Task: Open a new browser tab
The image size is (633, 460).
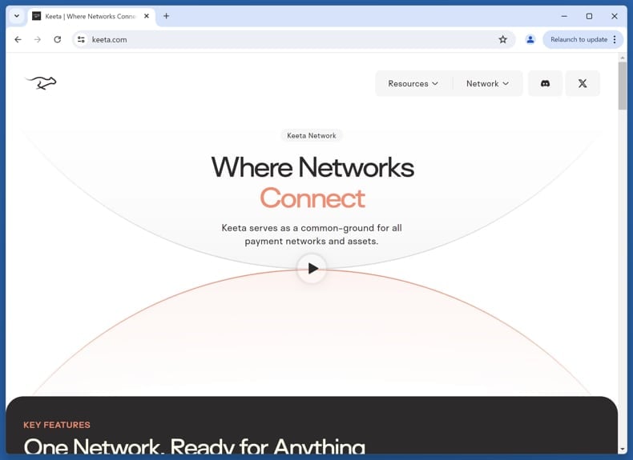Action: click(x=167, y=16)
